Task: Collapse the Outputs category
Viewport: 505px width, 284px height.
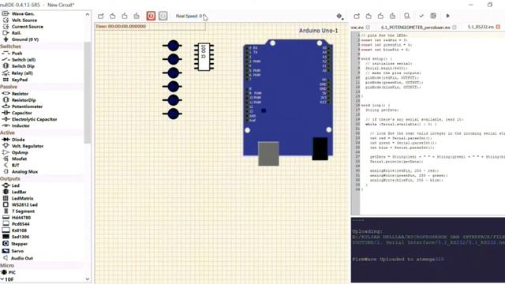Action: point(10,178)
